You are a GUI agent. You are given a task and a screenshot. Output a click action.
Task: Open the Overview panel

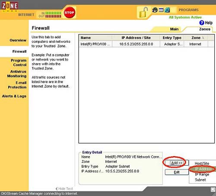(18, 40)
